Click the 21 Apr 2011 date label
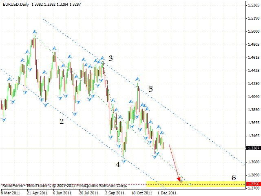This screenshot has width=261, height=196. click(x=38, y=193)
